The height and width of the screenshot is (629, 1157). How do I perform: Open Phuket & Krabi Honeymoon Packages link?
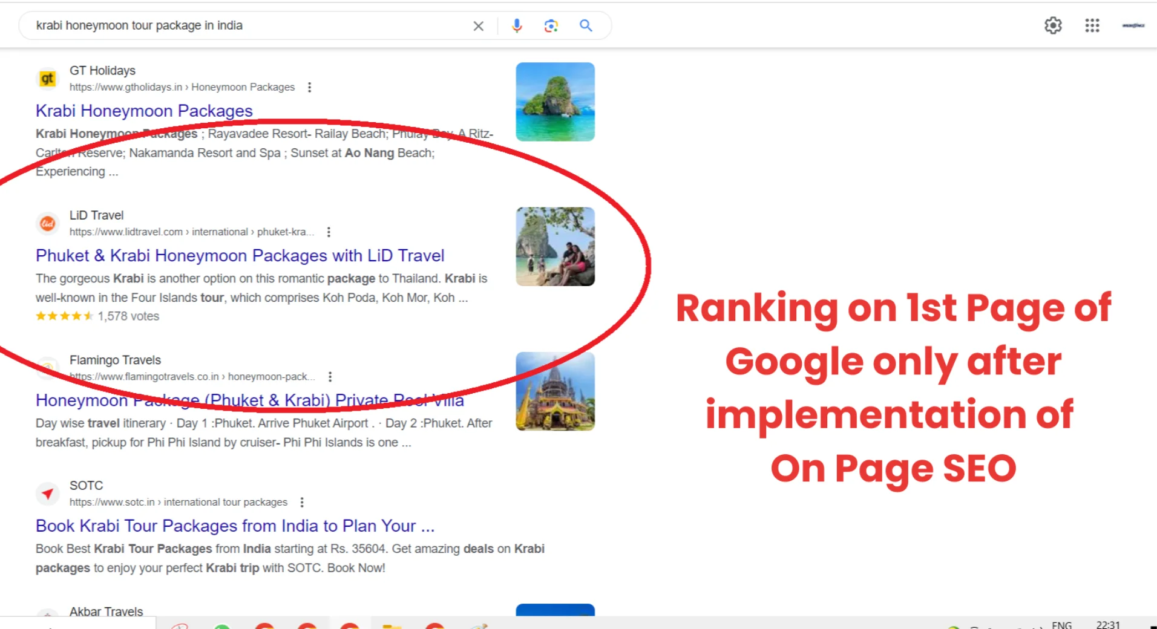[x=240, y=256]
